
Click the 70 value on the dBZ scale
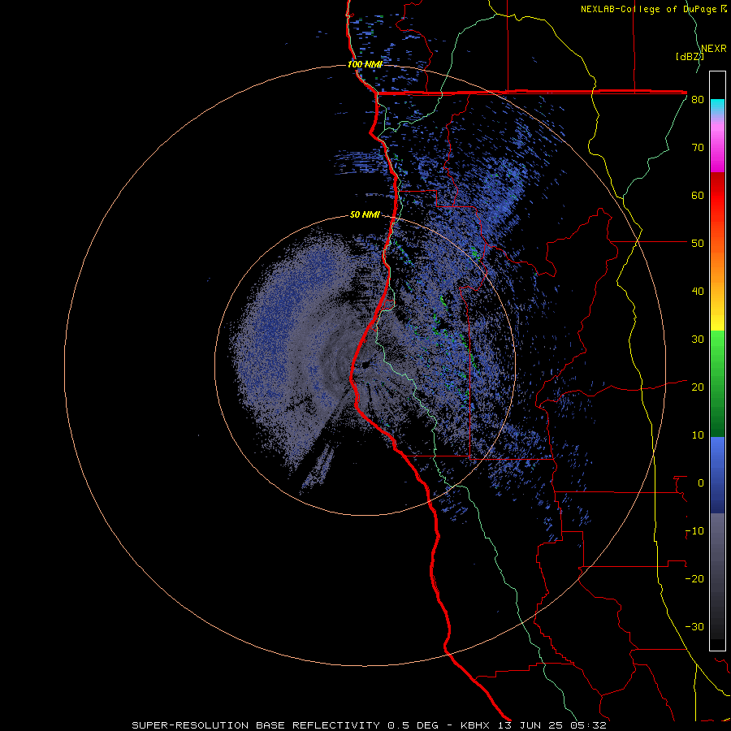(698, 147)
